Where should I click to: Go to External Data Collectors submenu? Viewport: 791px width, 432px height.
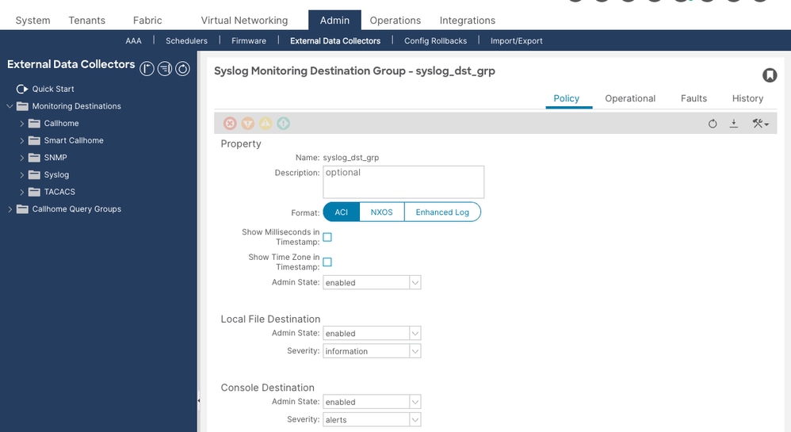pyautogui.click(x=335, y=41)
